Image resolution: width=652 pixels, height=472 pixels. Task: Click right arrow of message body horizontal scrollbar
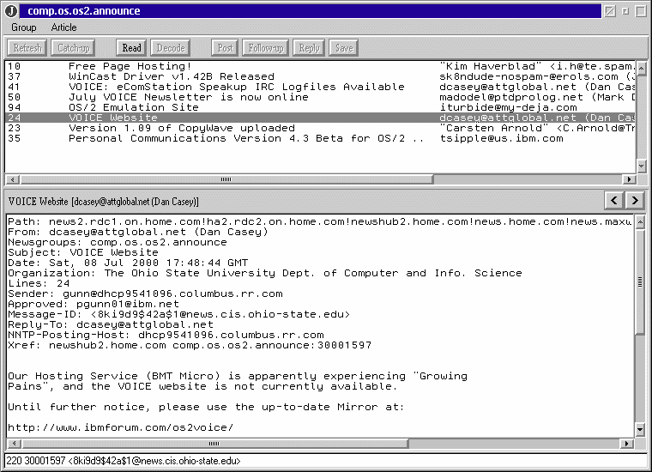pos(626,444)
